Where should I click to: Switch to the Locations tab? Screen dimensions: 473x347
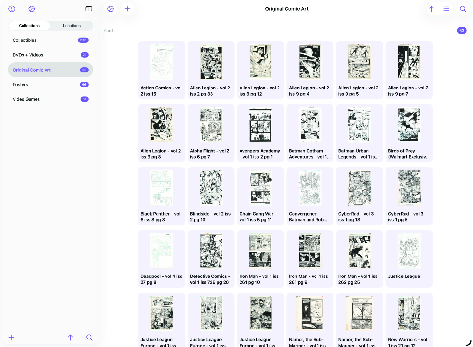pyautogui.click(x=72, y=26)
